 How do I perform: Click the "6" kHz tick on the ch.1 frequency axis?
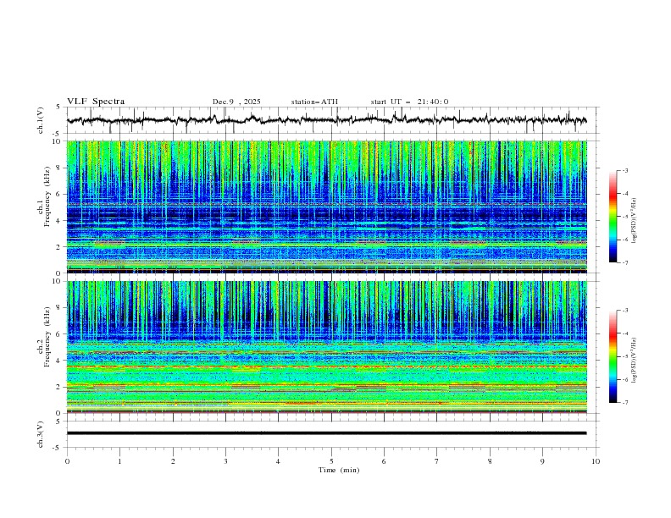point(60,194)
